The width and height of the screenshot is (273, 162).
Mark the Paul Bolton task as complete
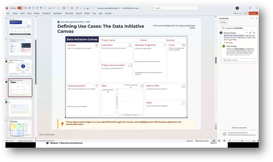coord(223,28)
